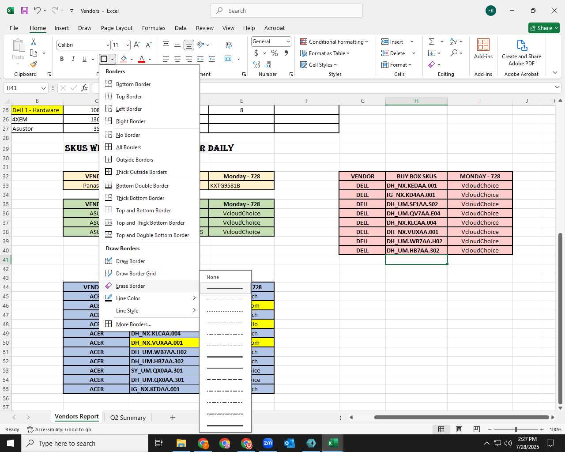Click the Increase Indent icon
565x452 pixels.
click(212, 59)
